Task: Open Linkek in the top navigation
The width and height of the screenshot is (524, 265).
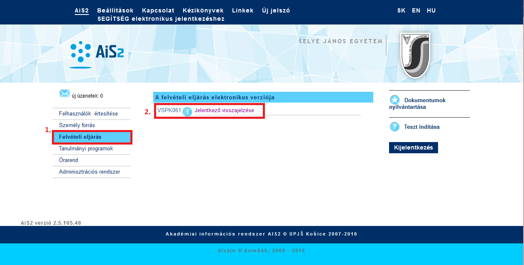Action: tap(242, 11)
